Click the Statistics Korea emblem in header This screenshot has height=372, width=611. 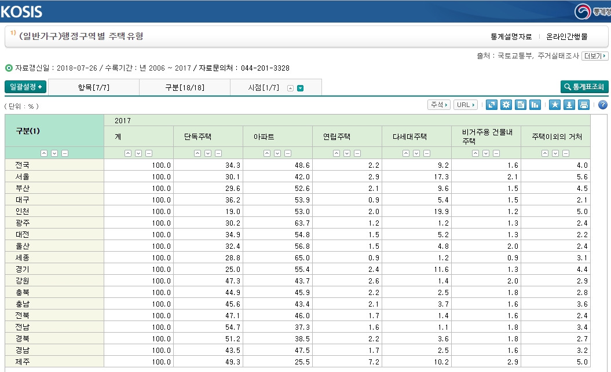coord(583,12)
